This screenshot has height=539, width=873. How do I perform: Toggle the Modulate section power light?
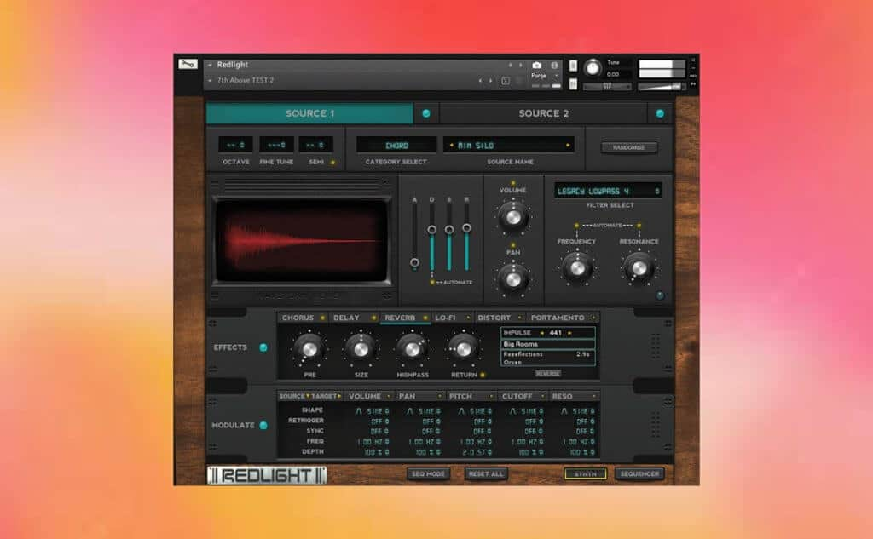tap(263, 425)
